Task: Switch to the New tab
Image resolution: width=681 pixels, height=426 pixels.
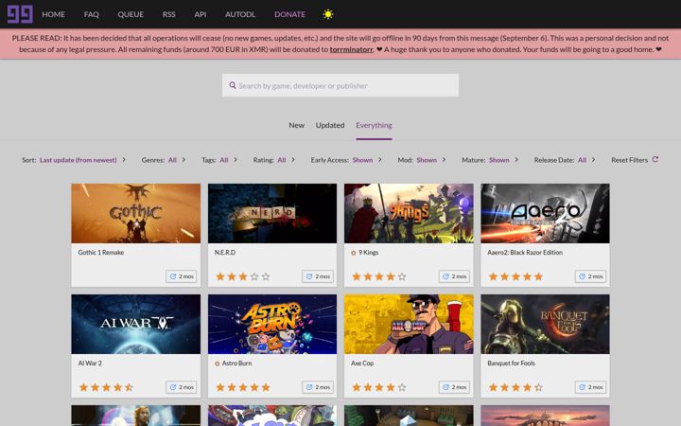Action: [297, 125]
